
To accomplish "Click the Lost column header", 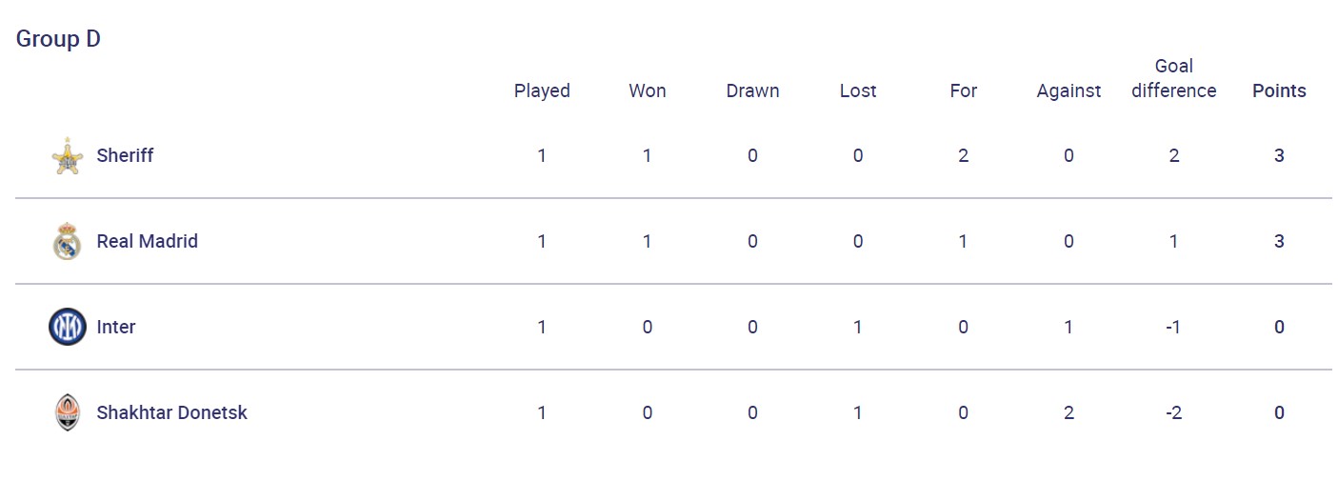I will (x=858, y=90).
